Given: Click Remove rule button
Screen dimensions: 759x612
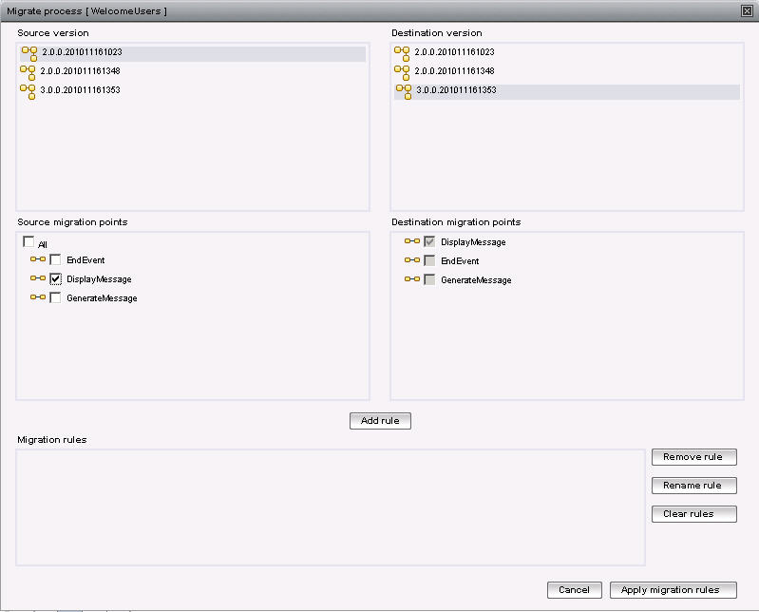Looking at the screenshot, I should [694, 457].
